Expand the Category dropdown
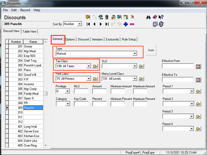The image size is (207, 155). point(67,104)
